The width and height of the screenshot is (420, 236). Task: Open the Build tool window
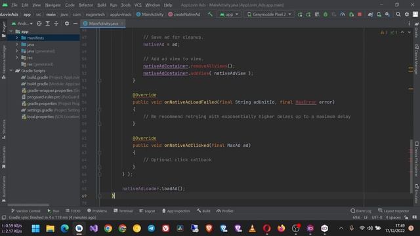coord(203,211)
